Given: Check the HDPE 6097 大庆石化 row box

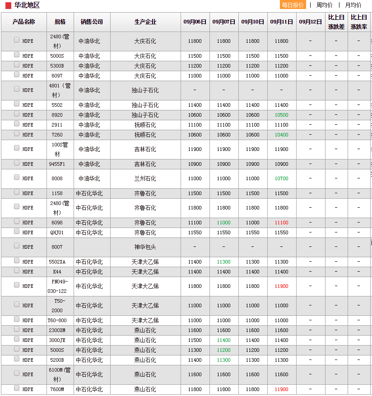Looking at the screenshot, I should tap(17, 74).
